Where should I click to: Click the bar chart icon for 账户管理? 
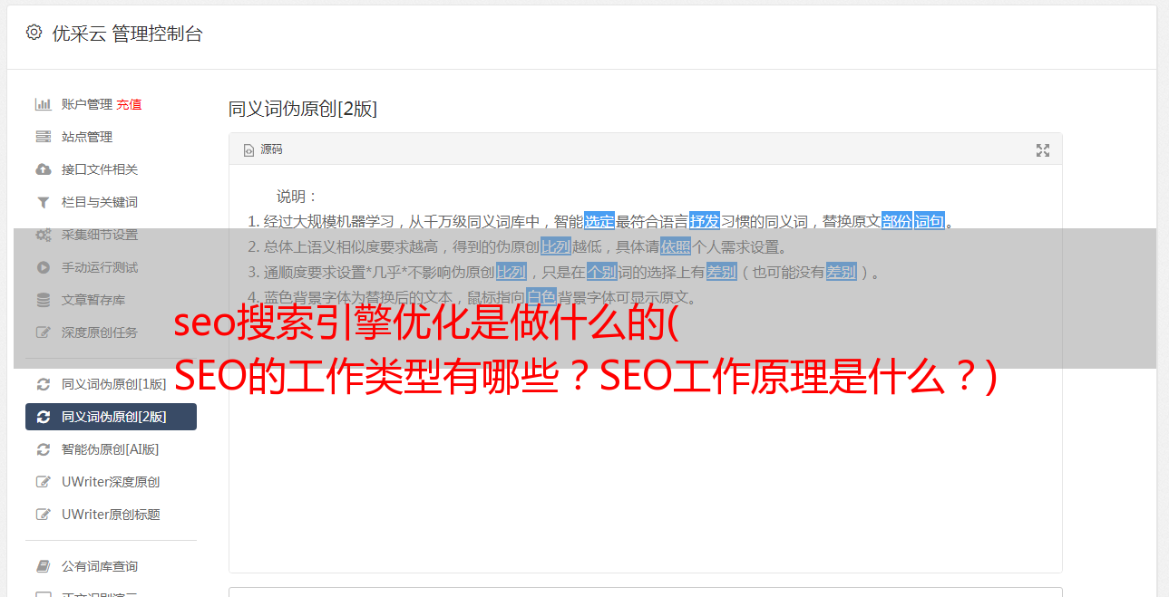point(43,104)
